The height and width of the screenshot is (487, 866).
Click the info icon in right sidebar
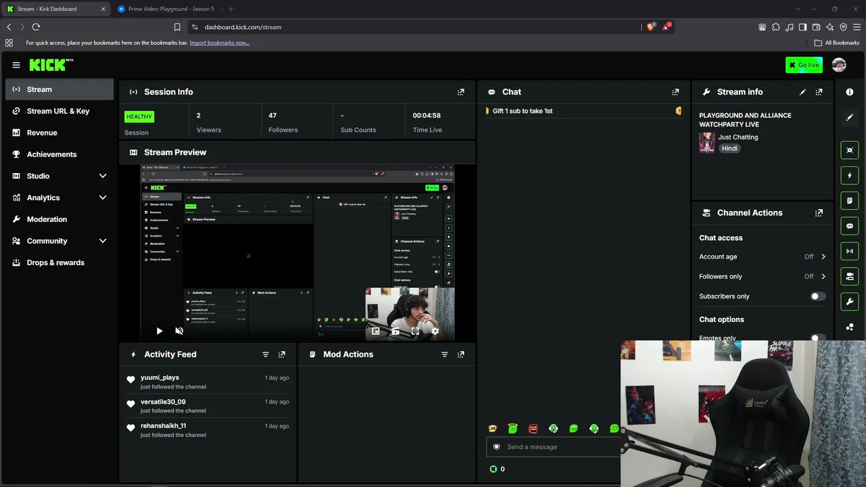pos(850,92)
